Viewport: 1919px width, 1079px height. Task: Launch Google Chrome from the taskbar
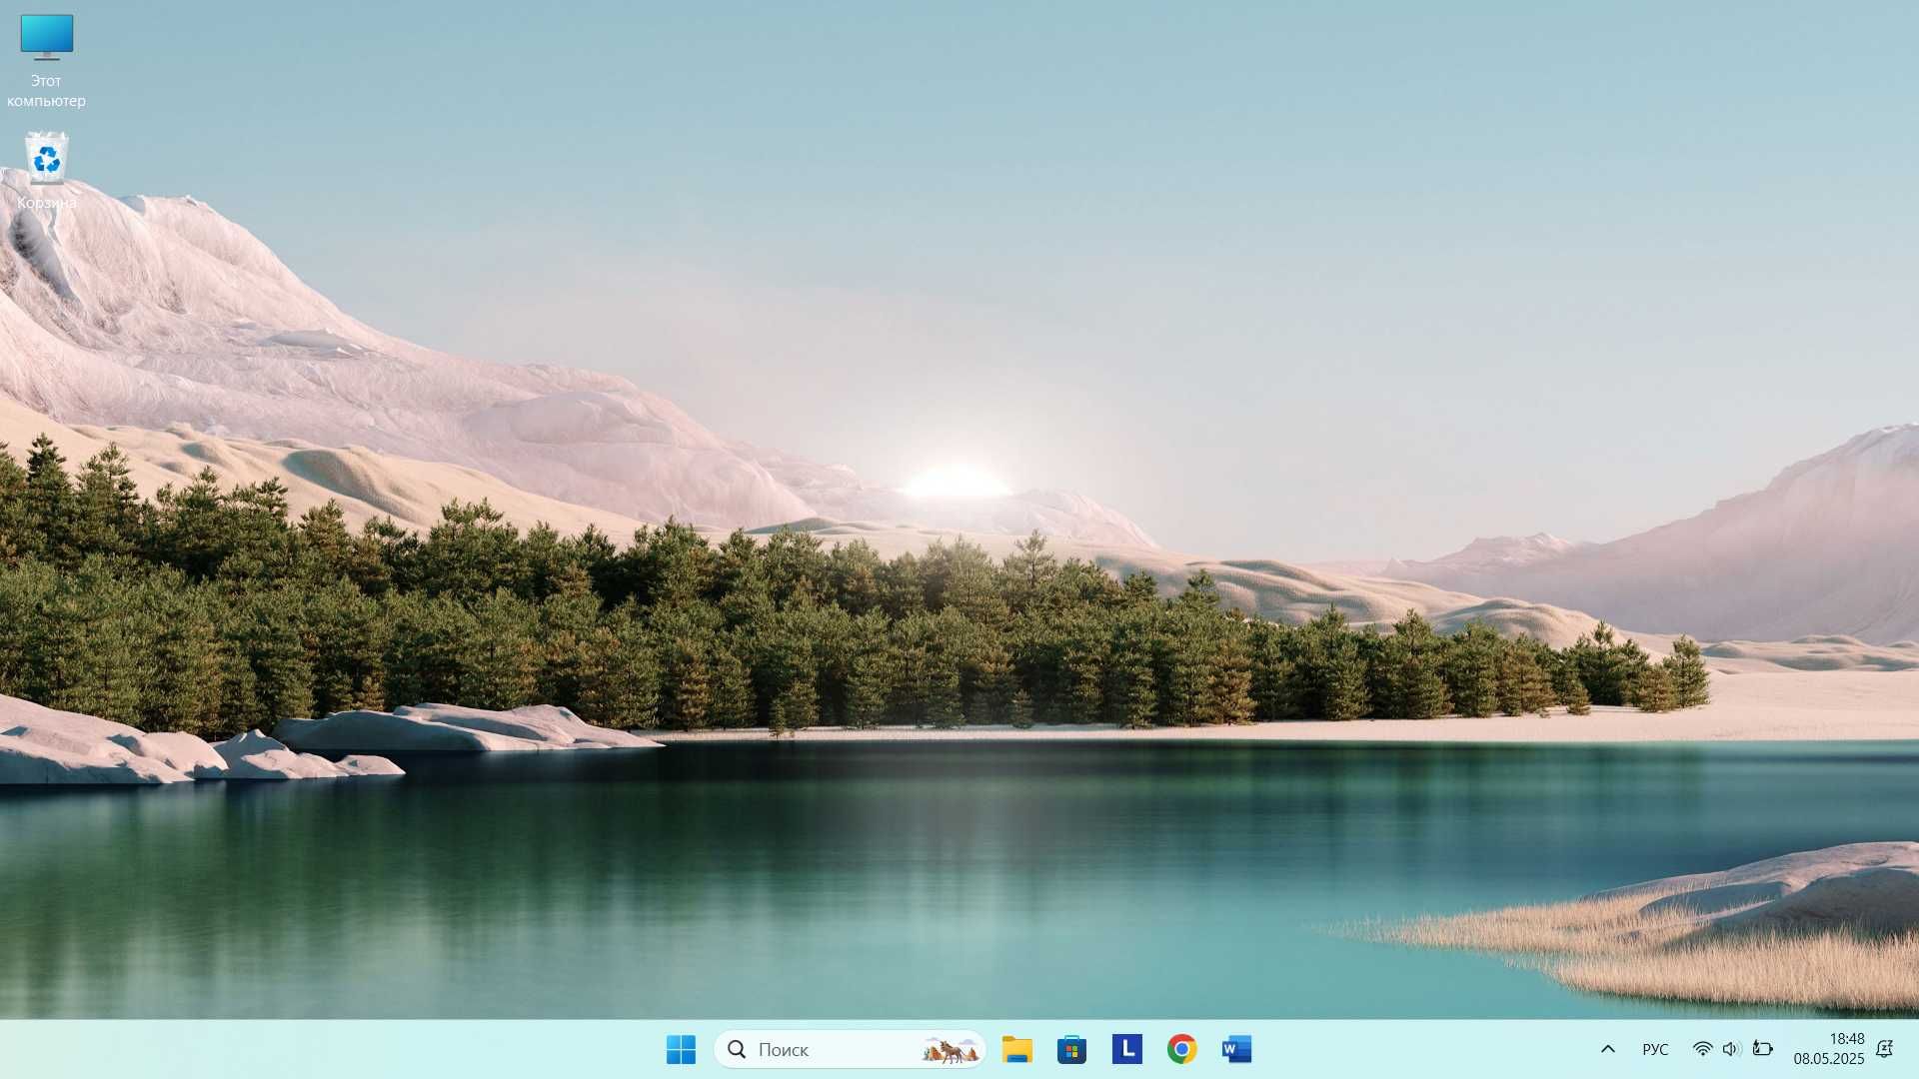coord(1181,1049)
